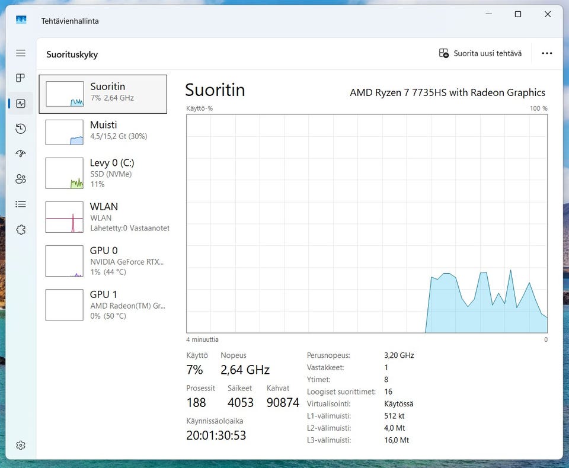Click the Tehtävienhallinta window title
This screenshot has width=569, height=468.
coord(70,21)
